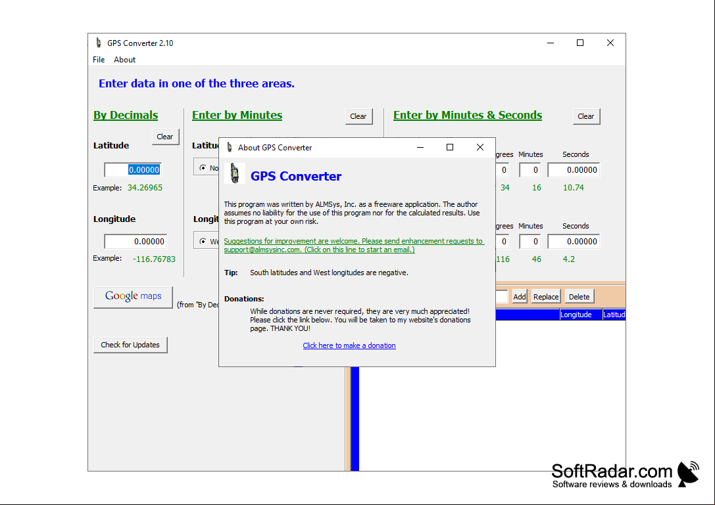Screen dimensions: 715x505
Task: Click the About dialog title bar icon
Action: point(230,147)
